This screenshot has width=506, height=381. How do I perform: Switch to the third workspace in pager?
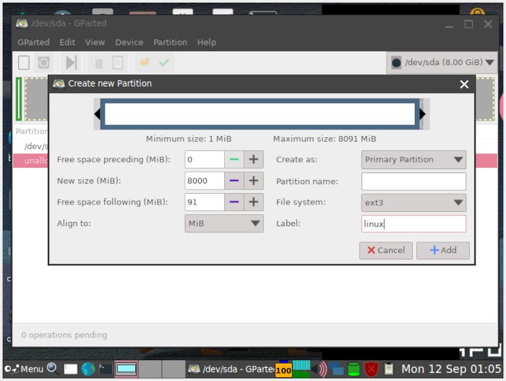pos(173,369)
